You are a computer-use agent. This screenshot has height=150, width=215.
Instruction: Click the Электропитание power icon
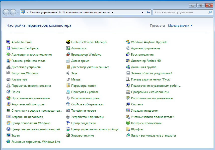[68, 136]
